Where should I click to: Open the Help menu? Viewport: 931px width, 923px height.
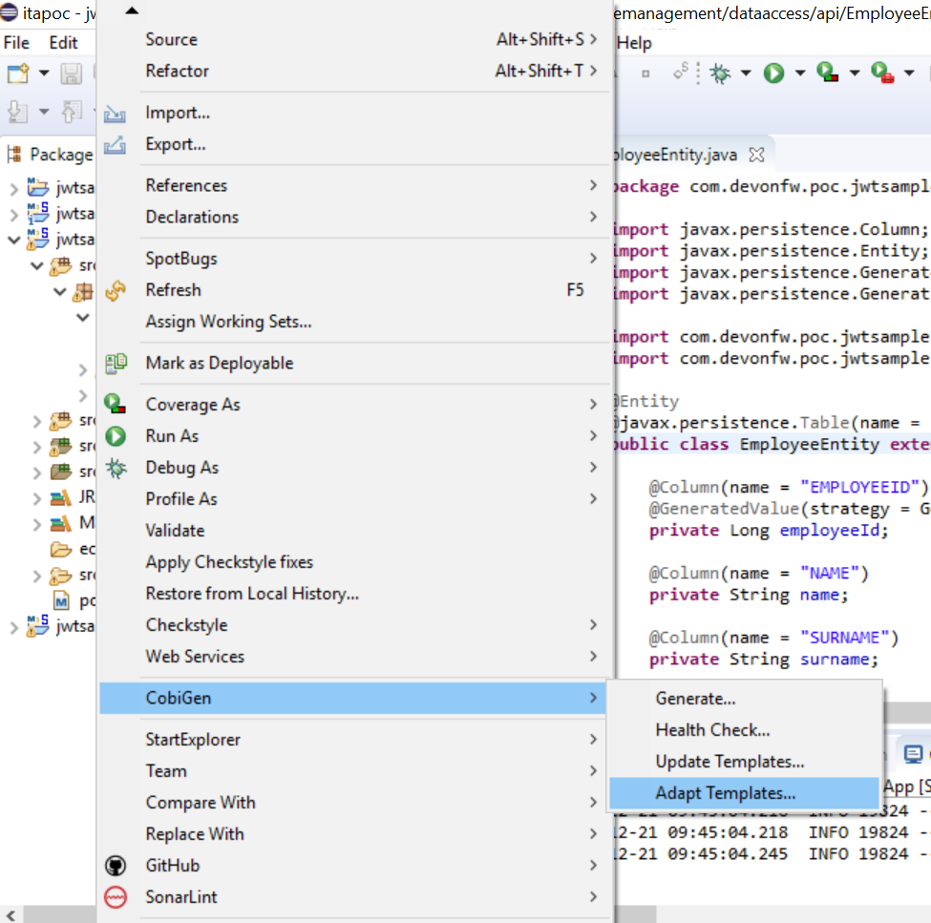[634, 43]
